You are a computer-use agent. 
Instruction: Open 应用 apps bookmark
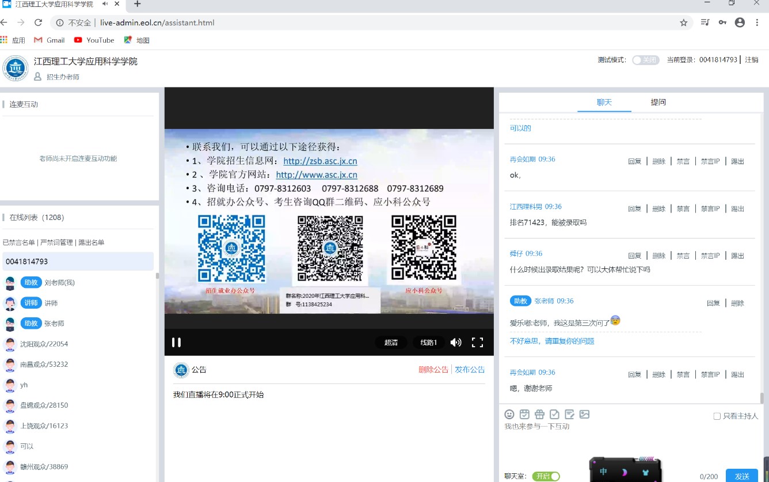pos(13,40)
